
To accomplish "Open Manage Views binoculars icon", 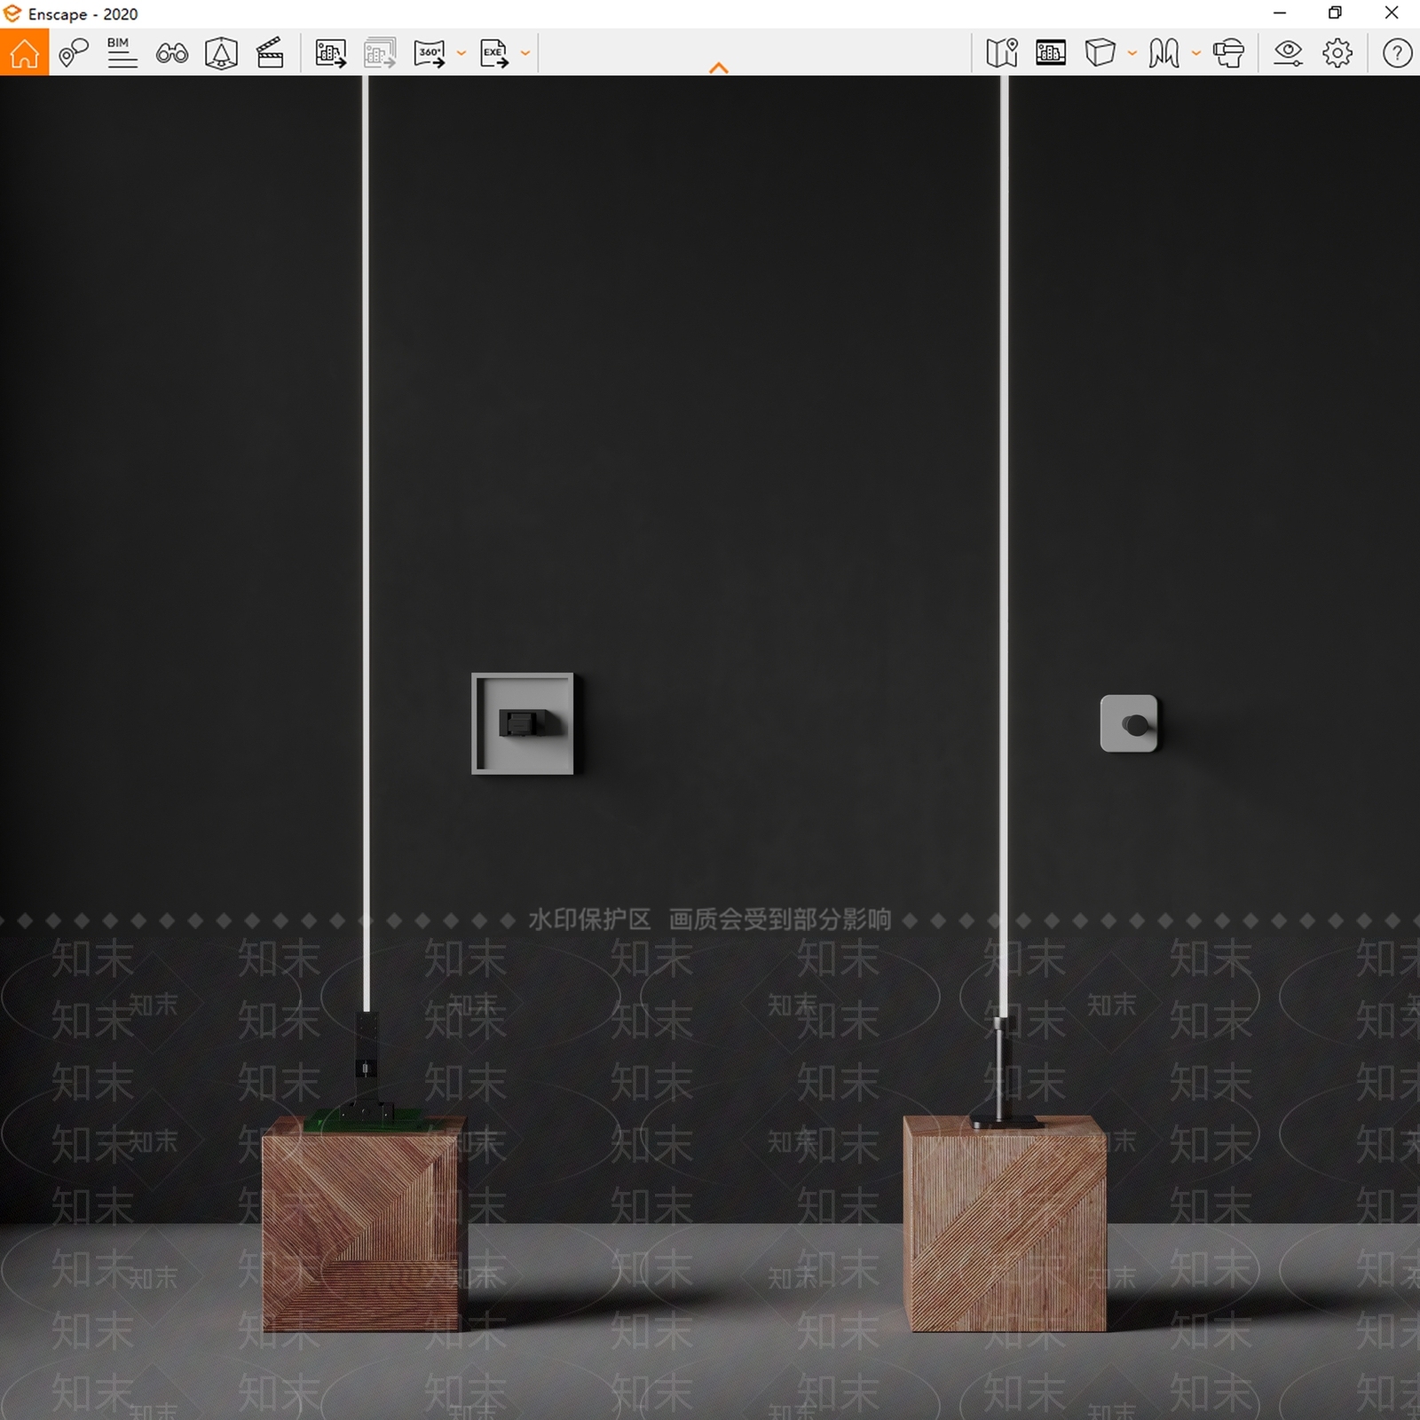I will point(172,53).
